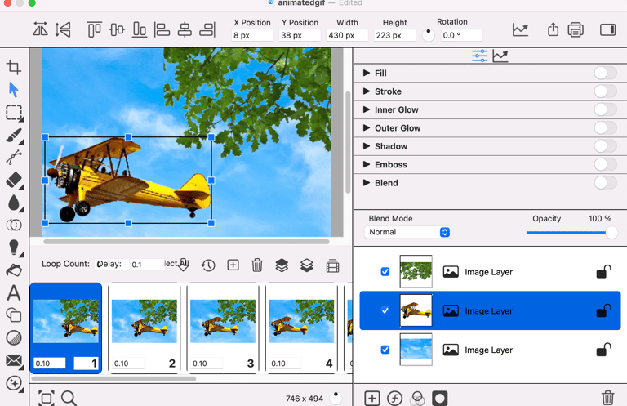Turn on Inner Glow switch
Screen dimensions: 627x406
605,109
